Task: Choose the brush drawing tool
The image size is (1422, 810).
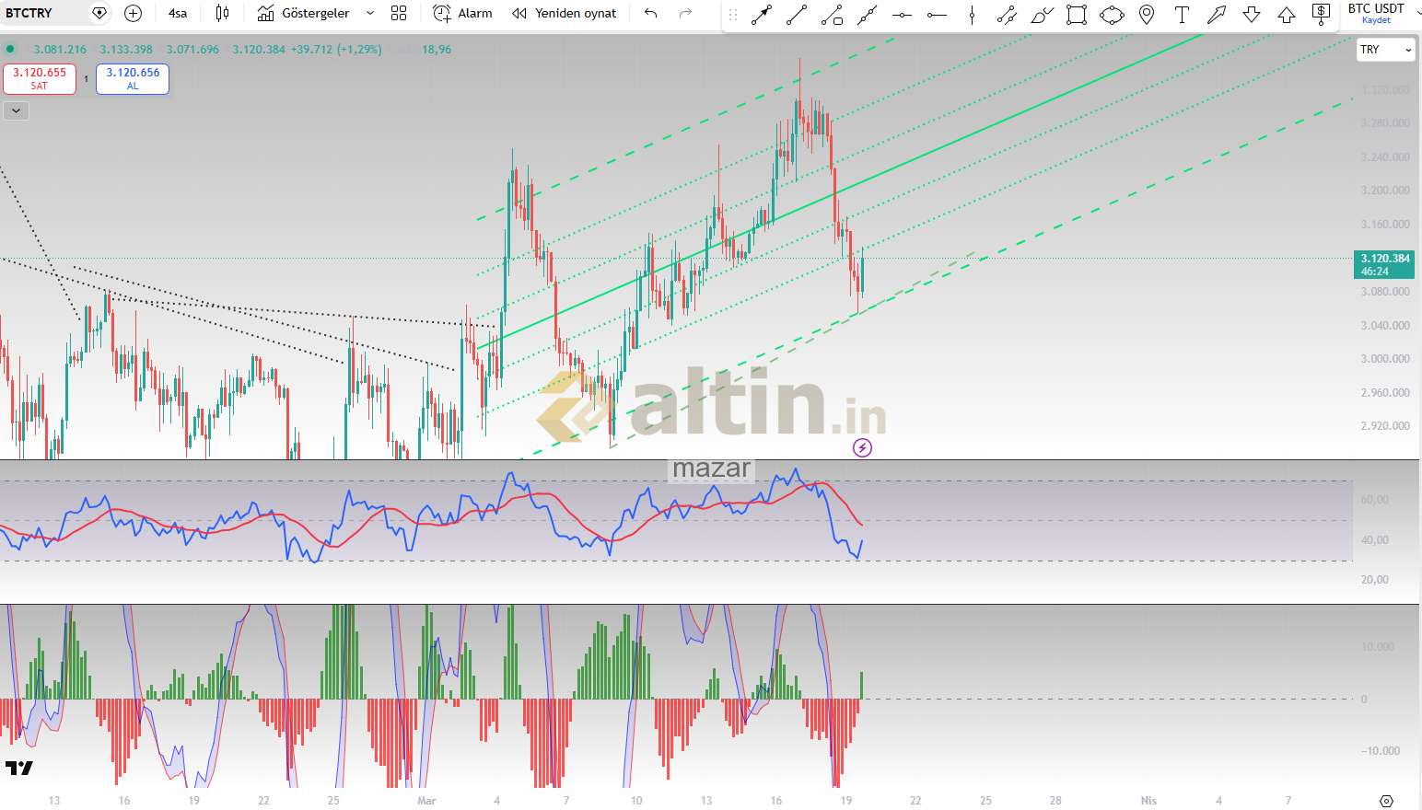Action: 1042,14
